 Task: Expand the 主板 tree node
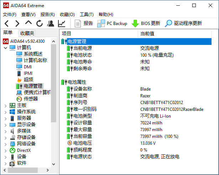click(5, 105)
